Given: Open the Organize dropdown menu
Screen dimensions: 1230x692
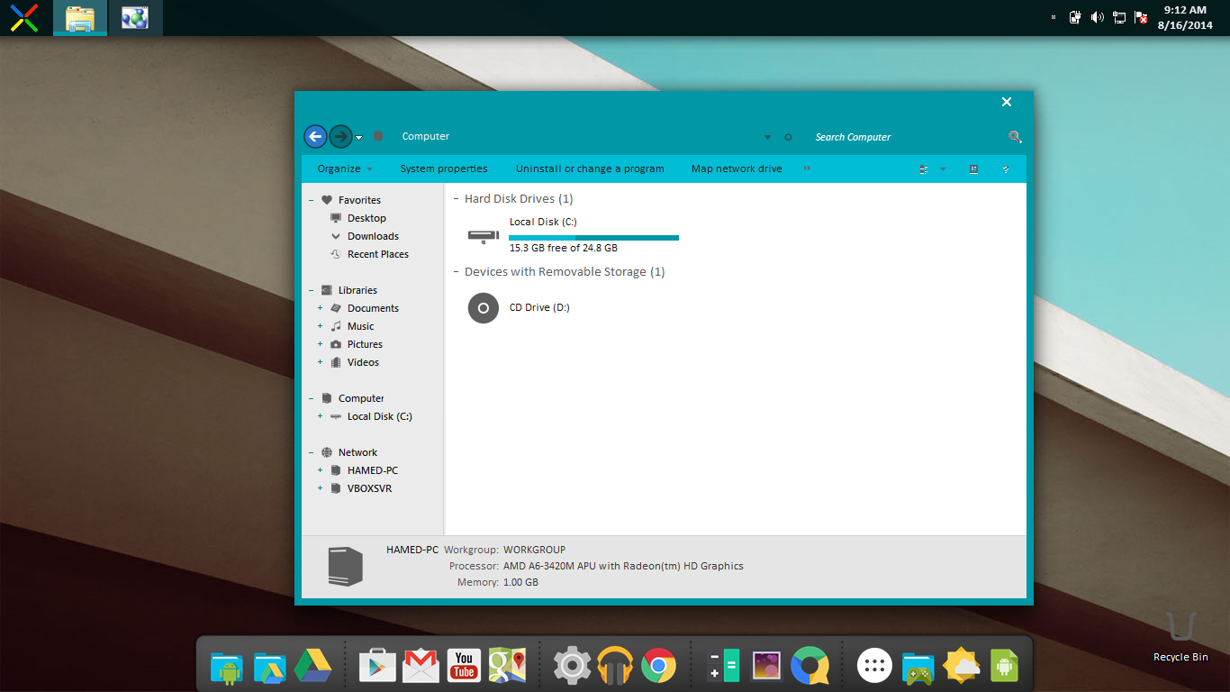Looking at the screenshot, I should [x=345, y=169].
